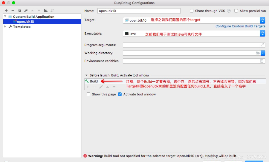Select the Build task in before-launch list

(x=175, y=81)
